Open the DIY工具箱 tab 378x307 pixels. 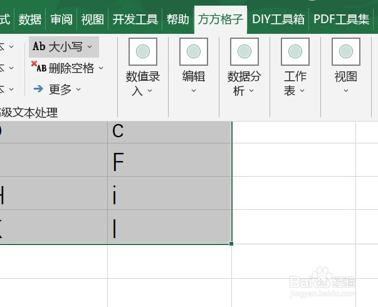pos(278,19)
